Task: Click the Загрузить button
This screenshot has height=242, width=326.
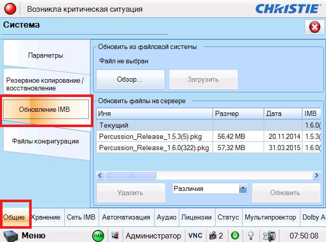Action: point(203,79)
